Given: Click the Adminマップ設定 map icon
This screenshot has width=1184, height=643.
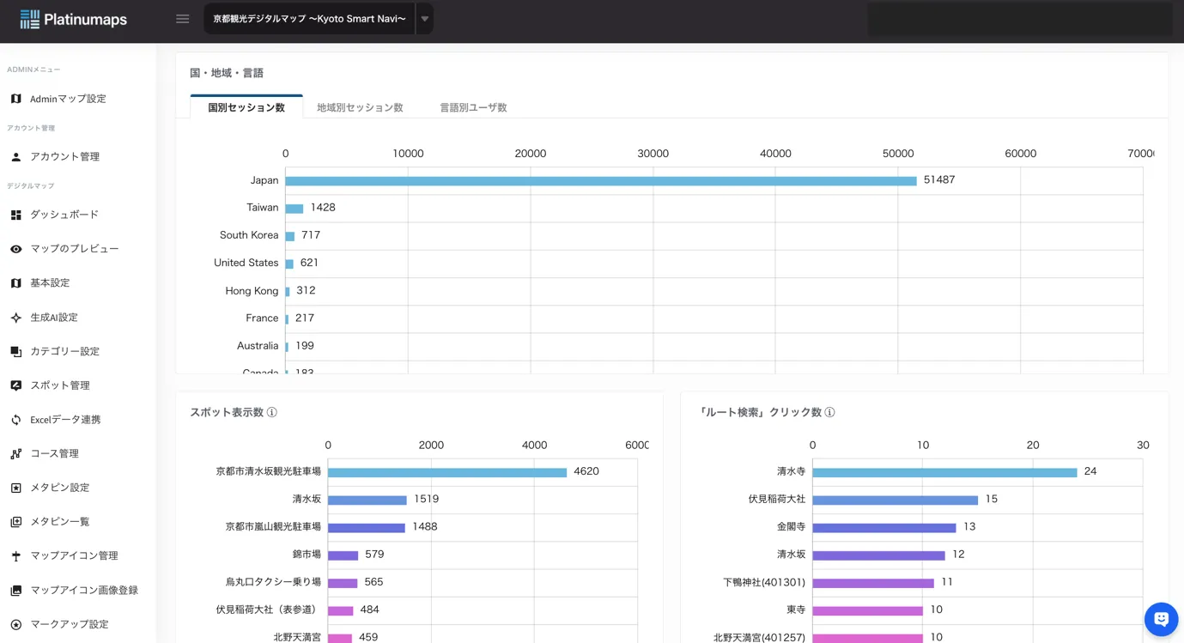Looking at the screenshot, I should (15, 99).
